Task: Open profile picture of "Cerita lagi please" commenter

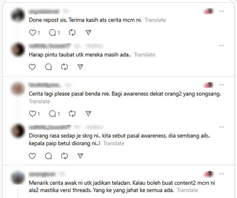Action: click(x=18, y=89)
